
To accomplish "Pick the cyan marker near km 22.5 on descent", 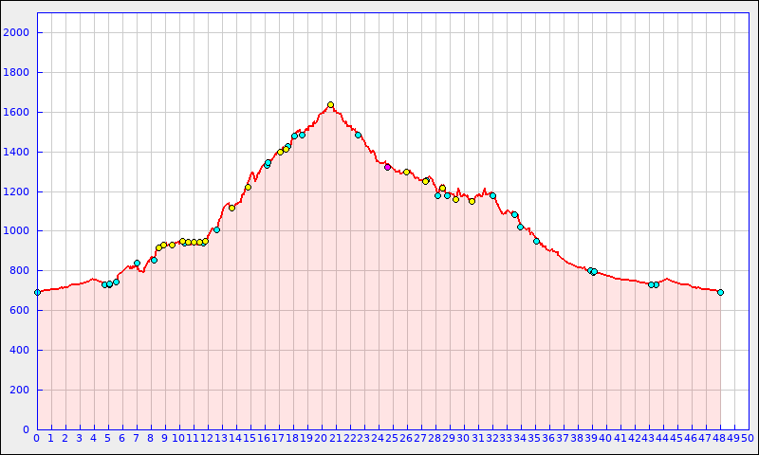I will [x=358, y=135].
